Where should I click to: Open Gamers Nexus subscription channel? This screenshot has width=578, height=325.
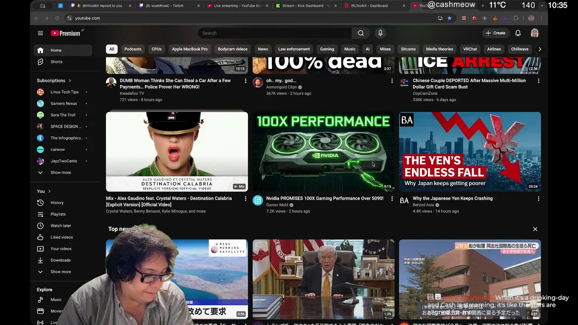(x=63, y=103)
